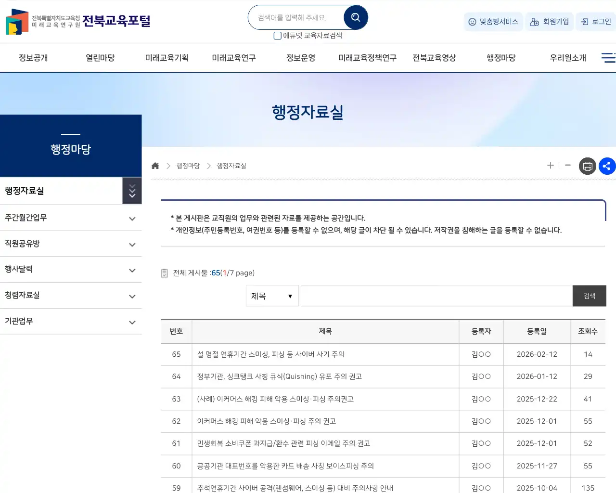Click the 회원가입 signup button
This screenshot has height=493, width=616.
(x=549, y=22)
